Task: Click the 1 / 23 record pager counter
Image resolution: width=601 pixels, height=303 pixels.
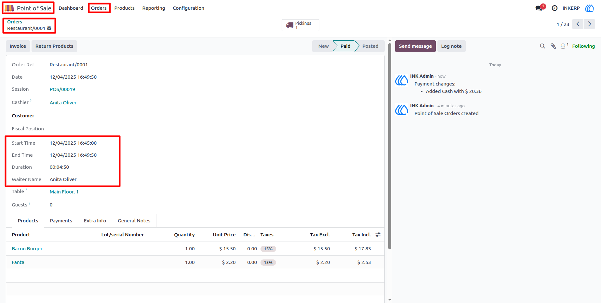Action: [x=563, y=24]
